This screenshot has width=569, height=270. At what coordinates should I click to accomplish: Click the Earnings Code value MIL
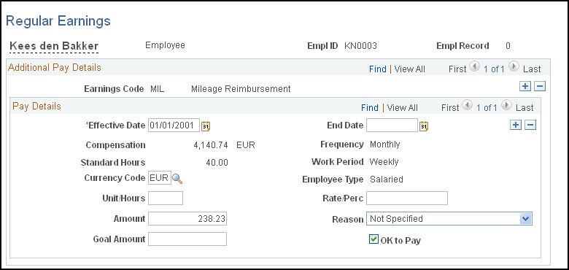[x=157, y=88]
